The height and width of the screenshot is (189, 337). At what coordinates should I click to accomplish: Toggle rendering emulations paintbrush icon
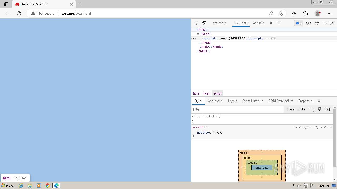coord(320,109)
